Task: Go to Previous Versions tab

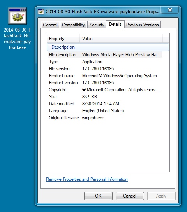Action: pos(143,25)
